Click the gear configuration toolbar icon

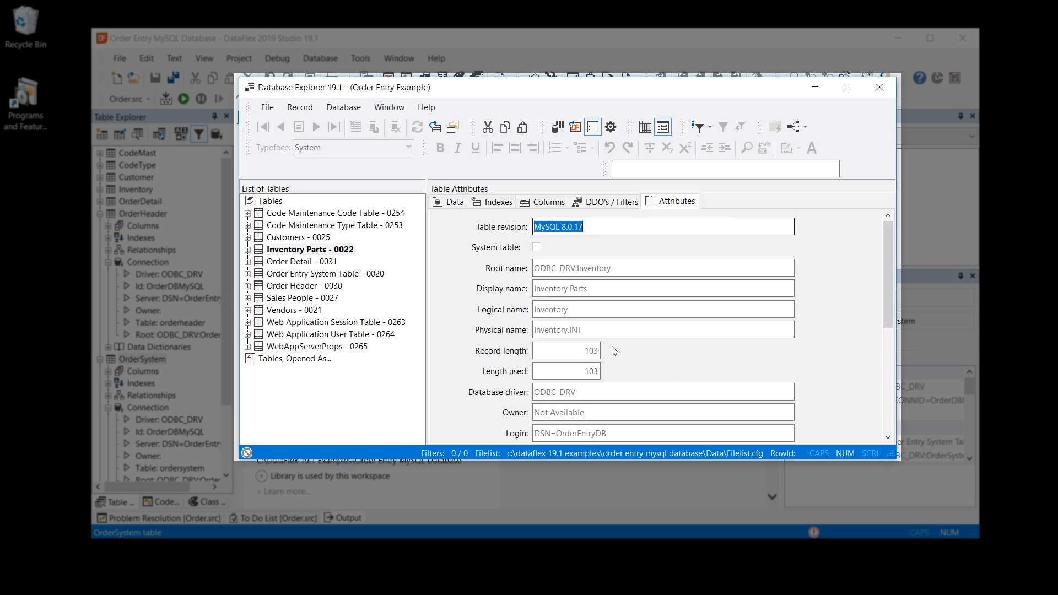pos(611,127)
